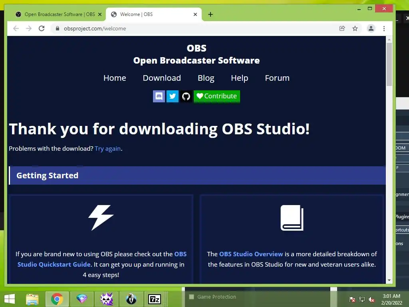Open the Chrome three-dot menu
The height and width of the screenshot is (307, 409).
click(x=384, y=28)
